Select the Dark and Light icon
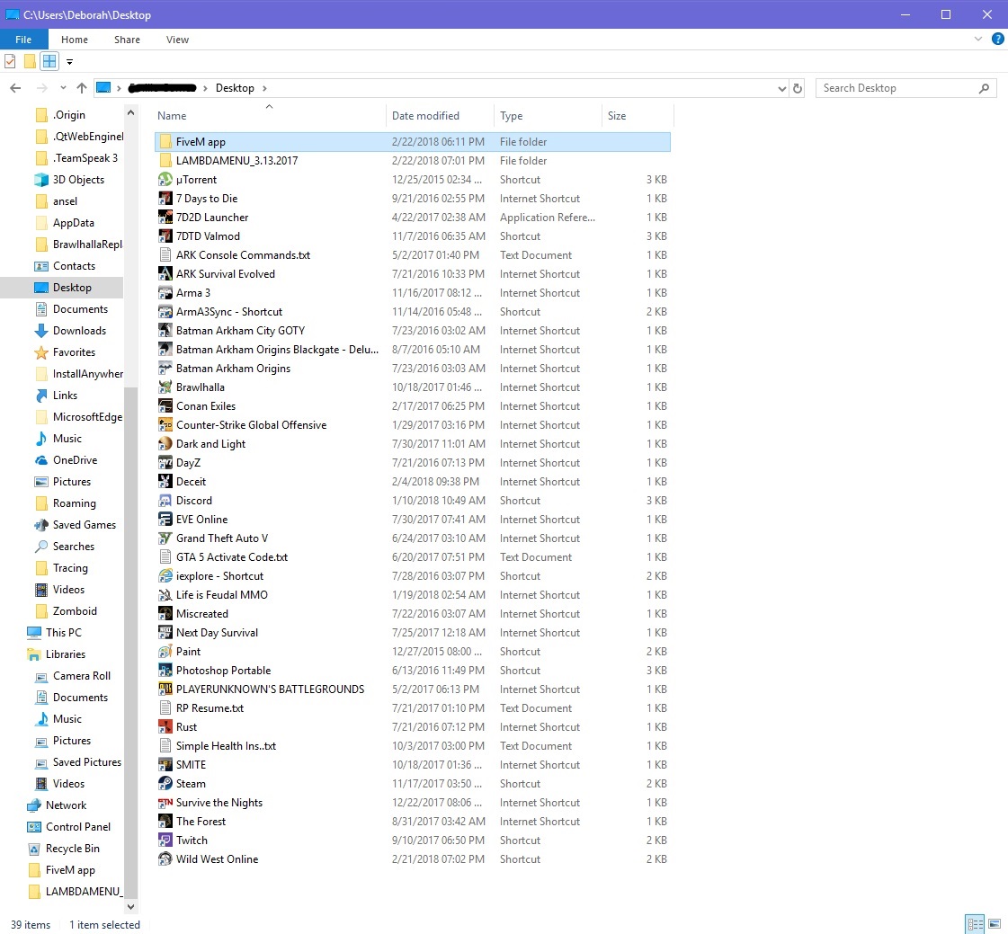1008x934 pixels. point(165,443)
